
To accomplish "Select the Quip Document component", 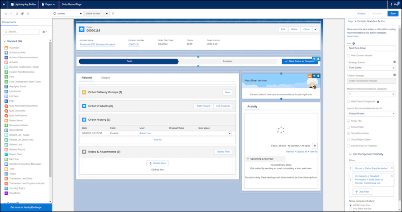I will pyautogui.click(x=17, y=111).
